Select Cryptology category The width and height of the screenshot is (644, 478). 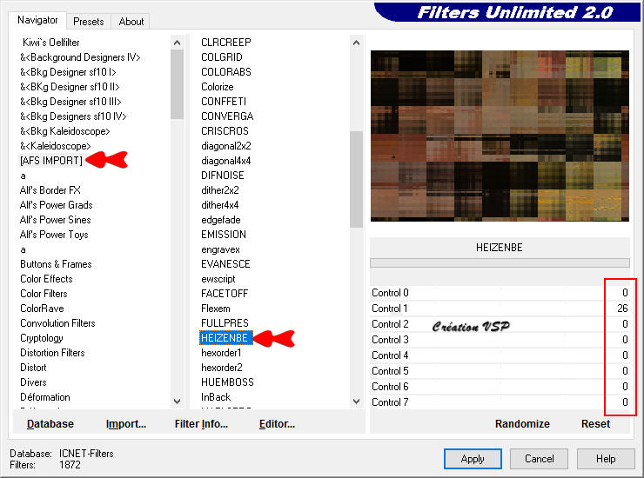pyautogui.click(x=42, y=338)
